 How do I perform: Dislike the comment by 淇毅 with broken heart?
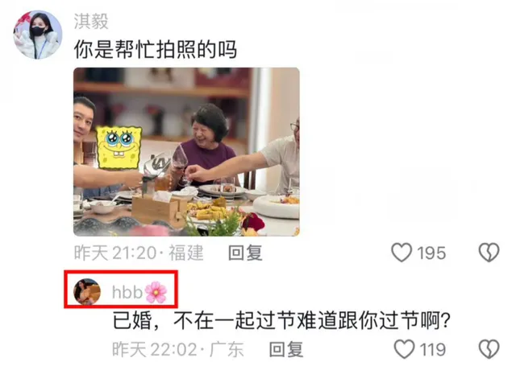click(x=489, y=253)
